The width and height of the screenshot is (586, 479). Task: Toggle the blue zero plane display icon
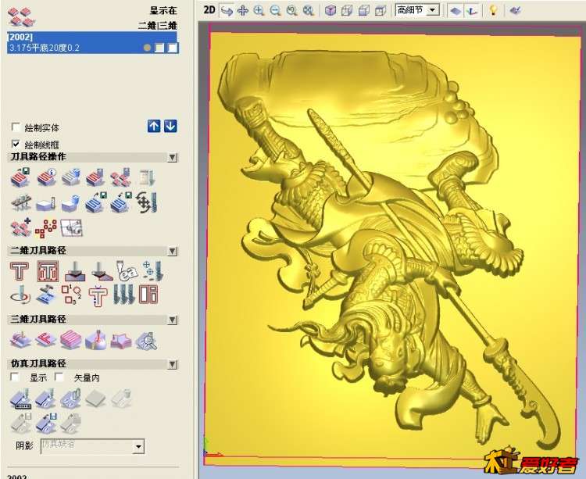pyautogui.click(x=456, y=11)
